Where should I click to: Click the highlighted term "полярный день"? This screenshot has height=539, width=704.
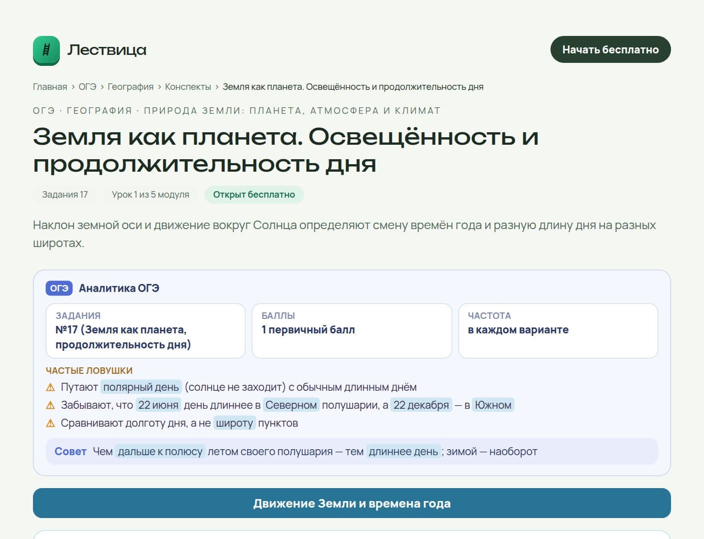click(x=141, y=387)
